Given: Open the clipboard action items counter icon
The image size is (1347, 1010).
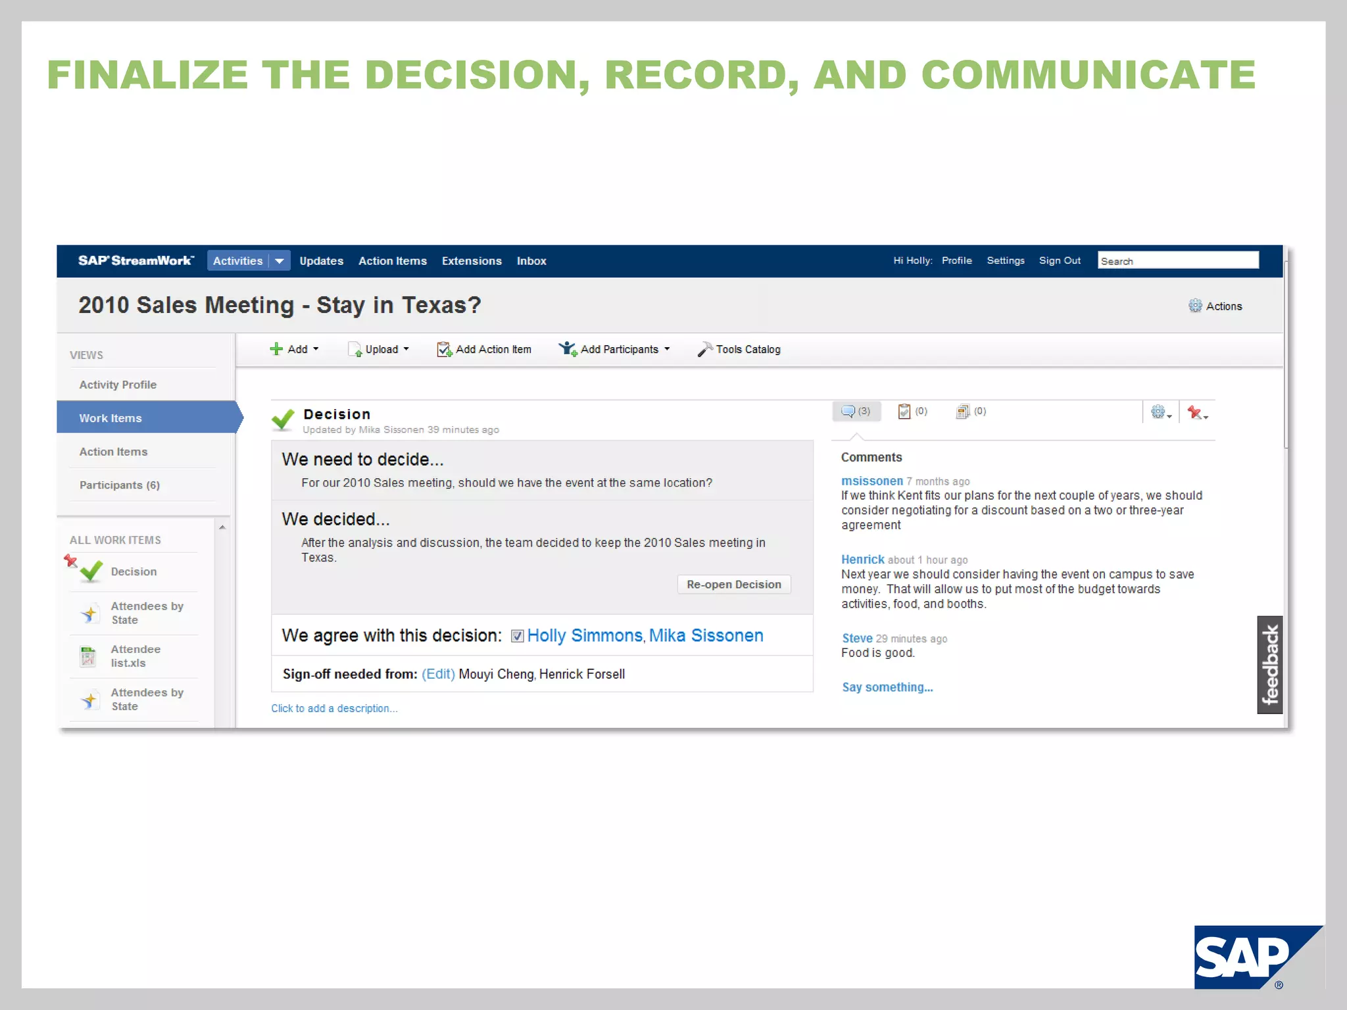Looking at the screenshot, I should [904, 412].
